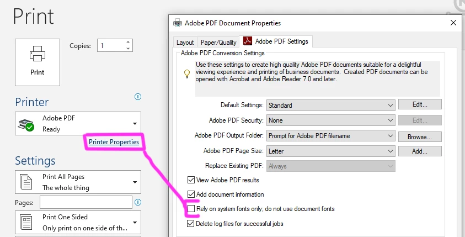
Task: Open the Adobe PDF Security dropdown
Action: tap(330, 120)
